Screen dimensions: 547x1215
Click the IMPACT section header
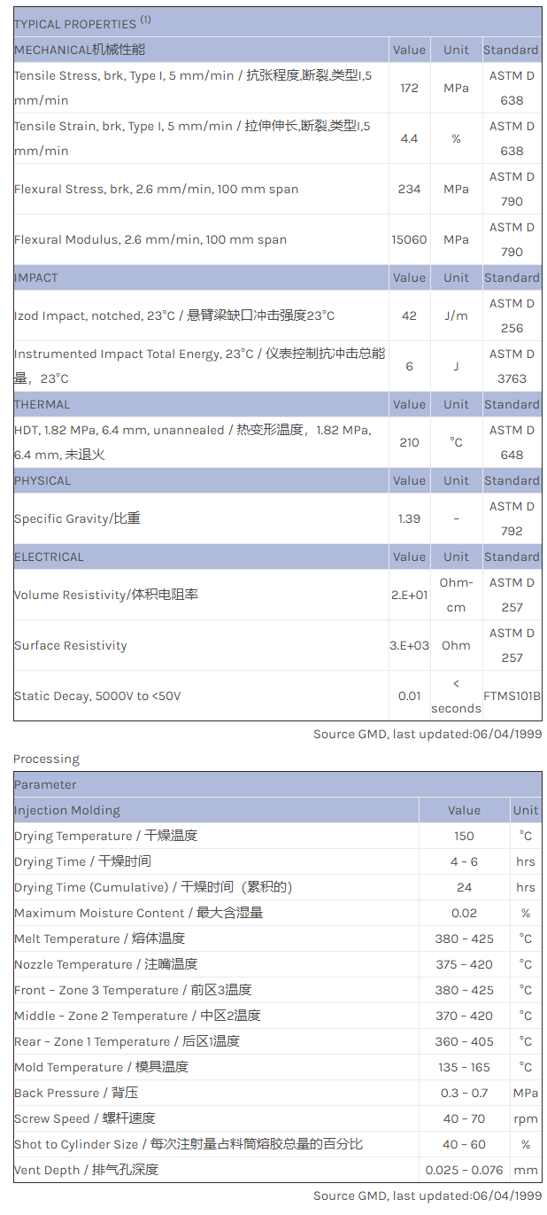(36, 277)
